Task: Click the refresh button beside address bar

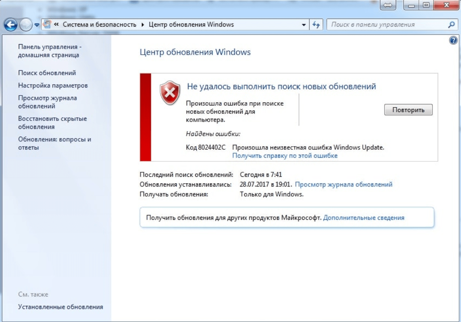Action: [316, 25]
